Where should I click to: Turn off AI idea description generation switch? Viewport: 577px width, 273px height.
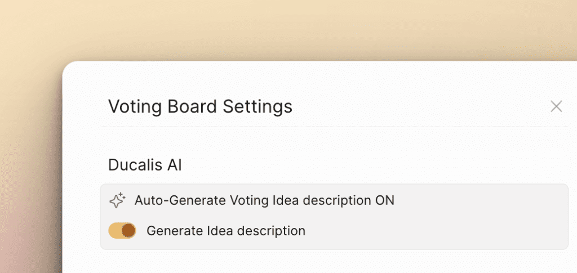[122, 231]
